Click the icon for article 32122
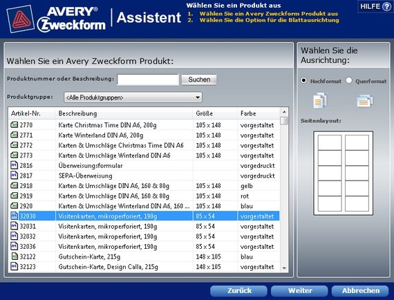This screenshot has width=394, height=300. 15,256
